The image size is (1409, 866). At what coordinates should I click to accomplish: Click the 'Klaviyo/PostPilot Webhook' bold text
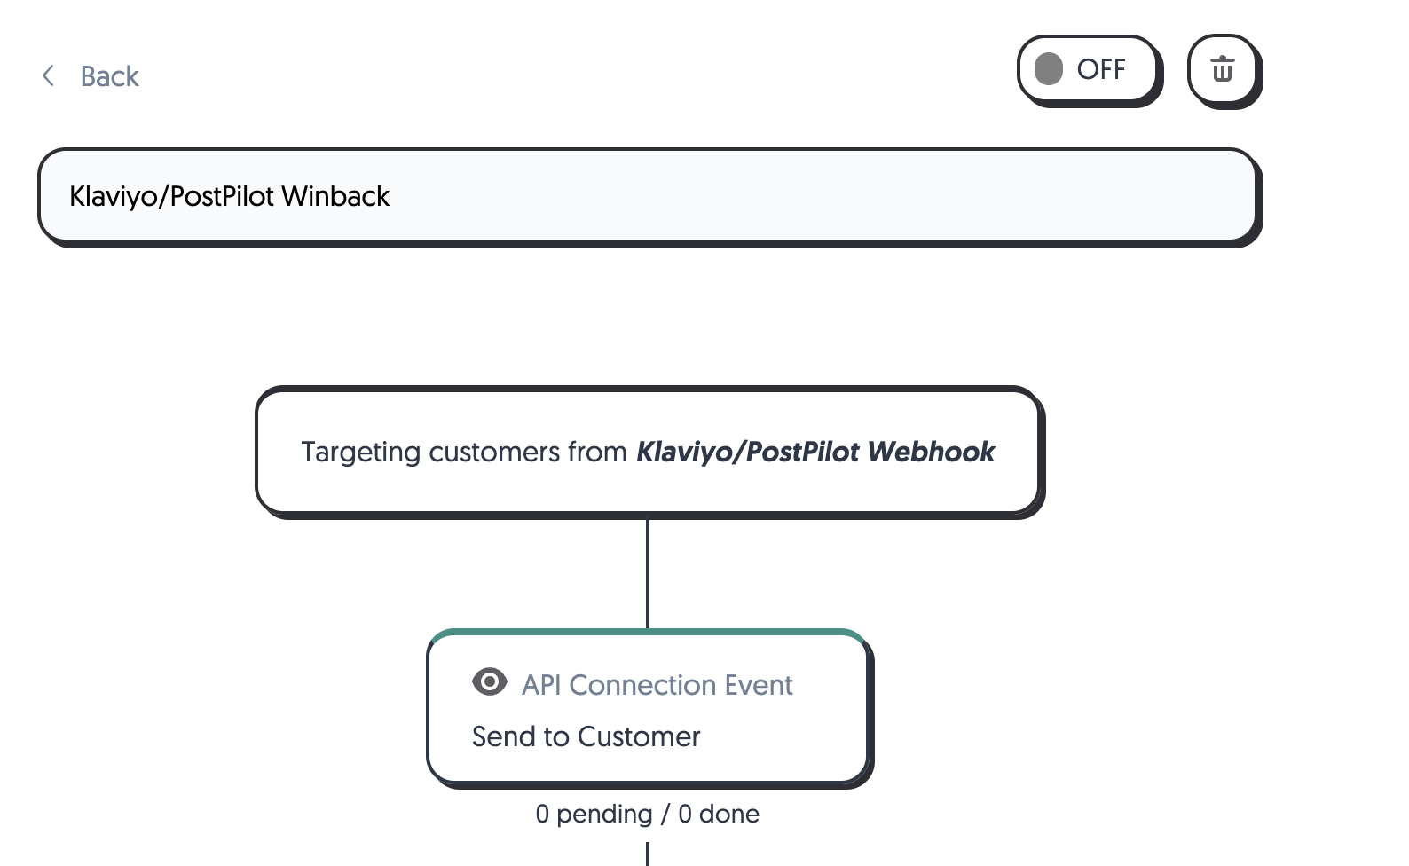pyautogui.click(x=816, y=452)
